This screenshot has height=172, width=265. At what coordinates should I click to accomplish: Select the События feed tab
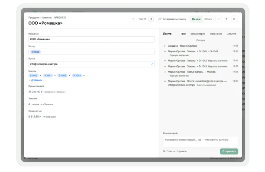click(x=231, y=34)
